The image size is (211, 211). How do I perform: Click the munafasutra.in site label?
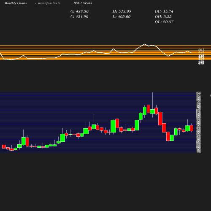[x=49, y=3]
